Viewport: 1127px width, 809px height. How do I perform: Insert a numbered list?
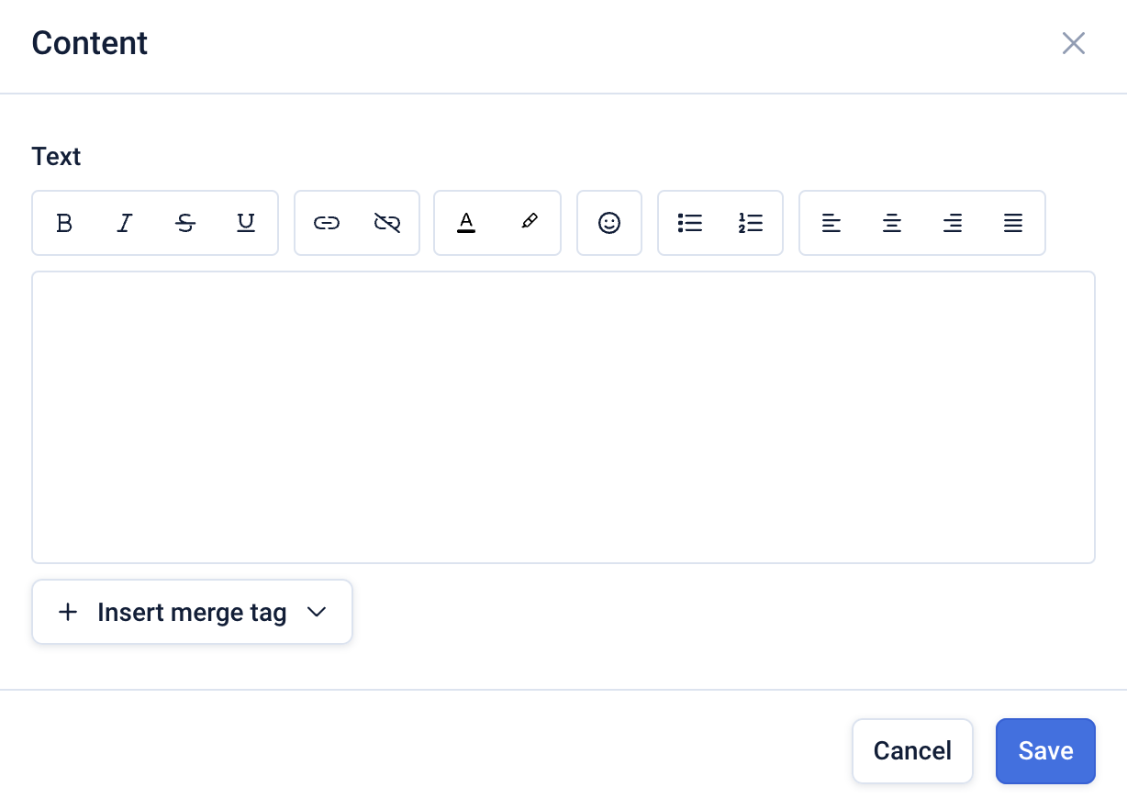pos(751,223)
